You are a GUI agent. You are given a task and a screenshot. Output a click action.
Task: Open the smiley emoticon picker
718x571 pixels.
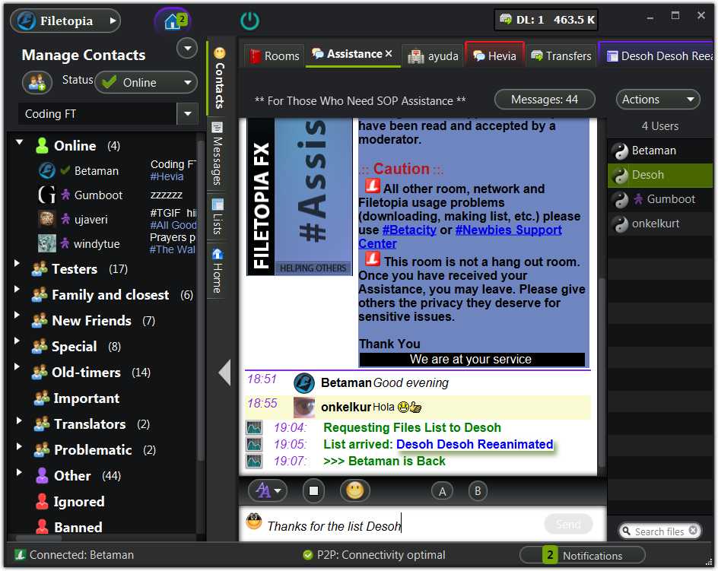pyautogui.click(x=355, y=490)
